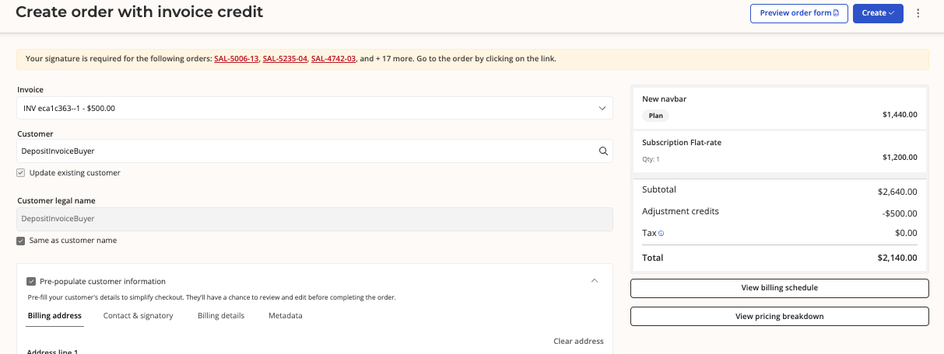
Task: Uncheck Same as customer name
Action: (x=21, y=241)
